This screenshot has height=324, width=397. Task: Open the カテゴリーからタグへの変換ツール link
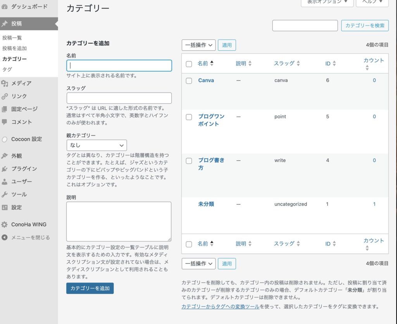coord(220,307)
